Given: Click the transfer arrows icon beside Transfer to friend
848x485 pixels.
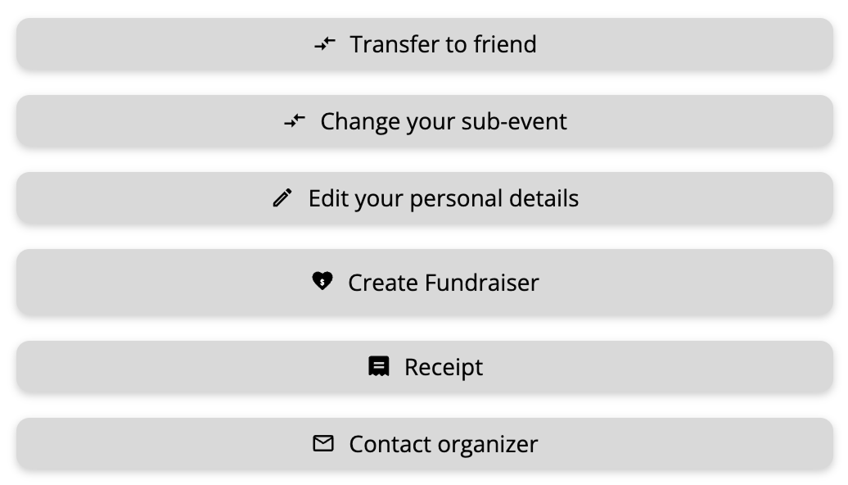Looking at the screenshot, I should pyautogui.click(x=325, y=44).
